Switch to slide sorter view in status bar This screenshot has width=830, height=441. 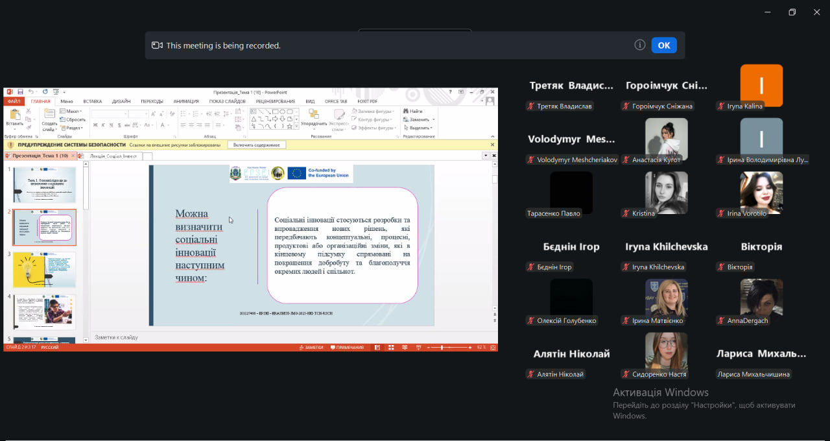pyautogui.click(x=391, y=348)
